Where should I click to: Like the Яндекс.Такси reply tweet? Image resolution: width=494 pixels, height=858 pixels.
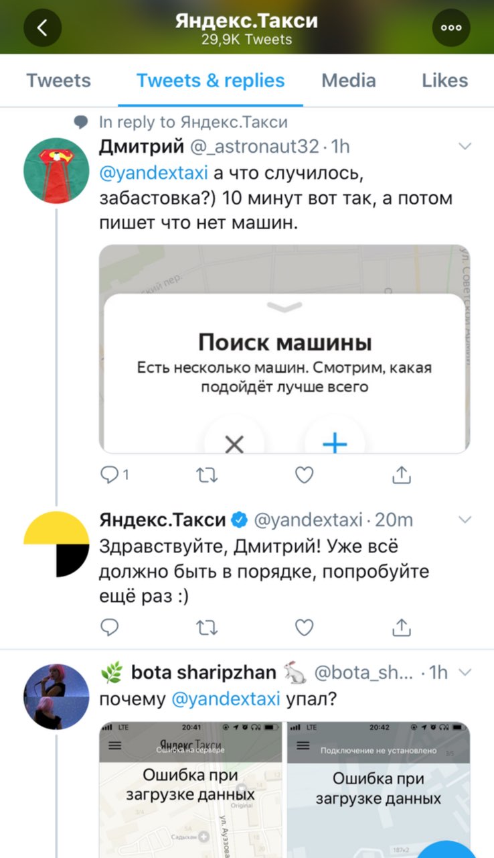point(304,627)
